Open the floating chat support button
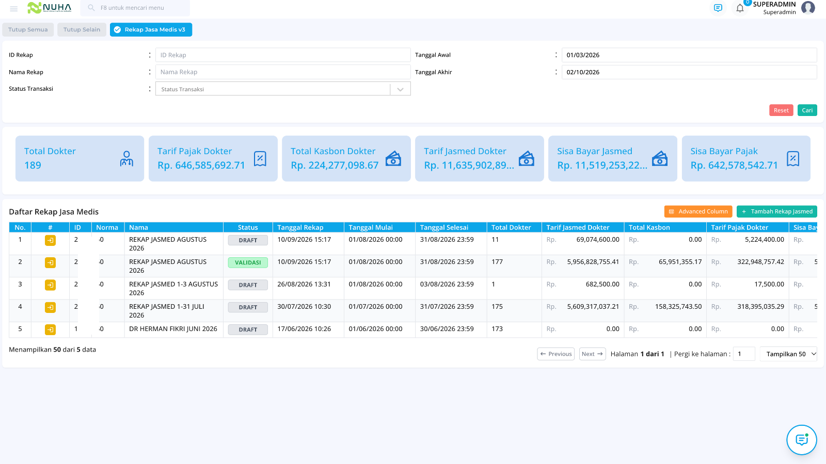 [802, 440]
